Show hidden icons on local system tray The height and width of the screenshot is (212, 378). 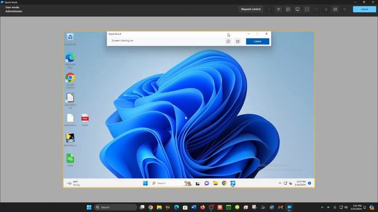tap(322, 207)
